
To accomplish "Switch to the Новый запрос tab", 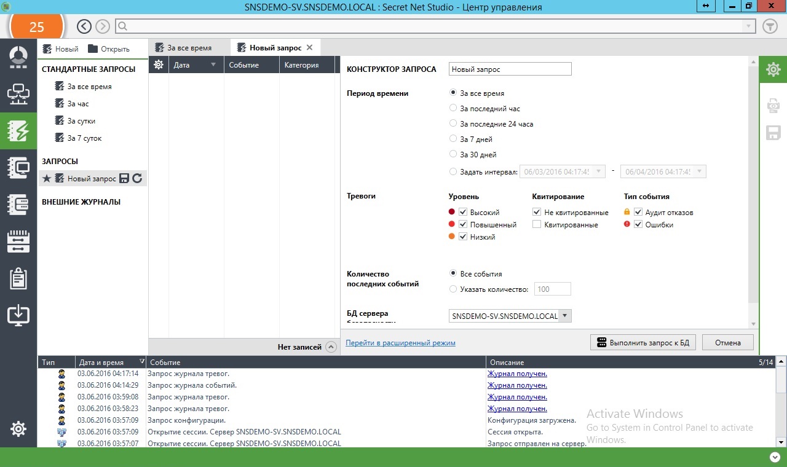I will coord(275,47).
